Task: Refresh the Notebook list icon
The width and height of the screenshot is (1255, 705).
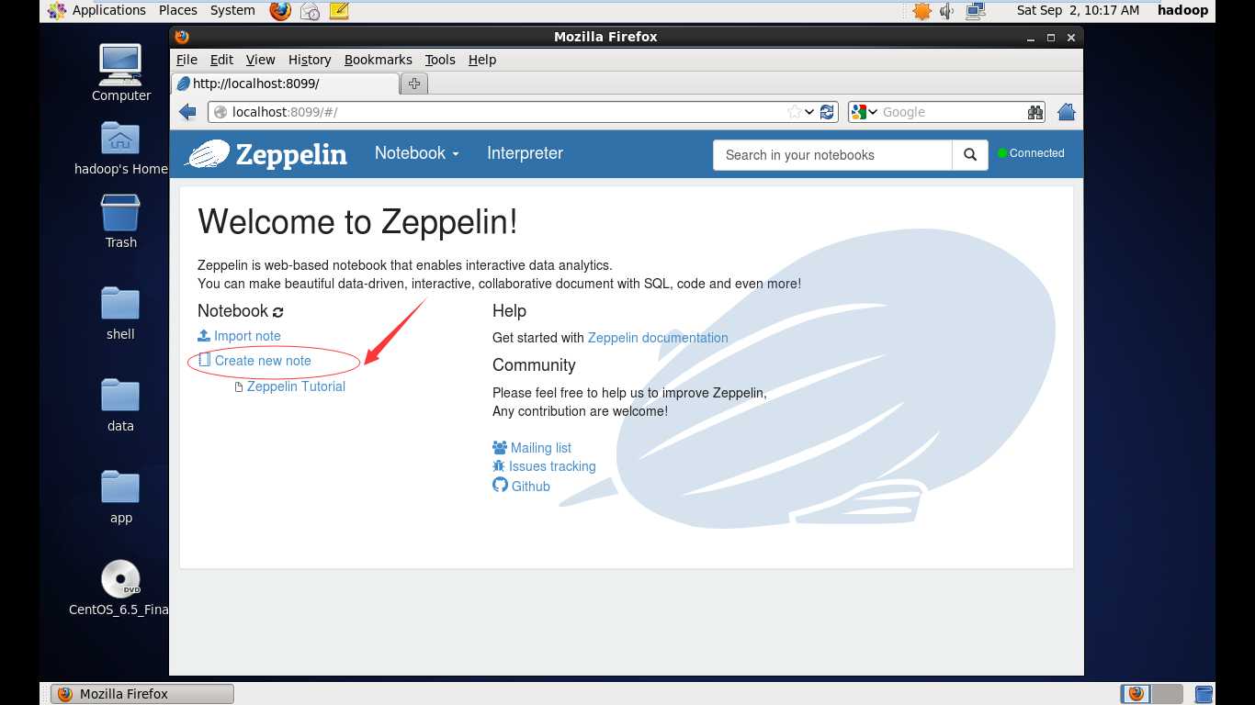Action: [278, 312]
